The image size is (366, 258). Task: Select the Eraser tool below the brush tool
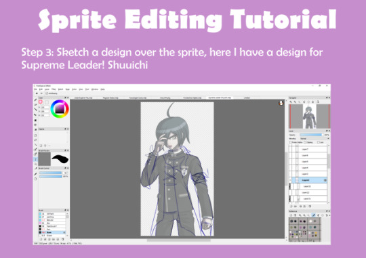point(35,105)
